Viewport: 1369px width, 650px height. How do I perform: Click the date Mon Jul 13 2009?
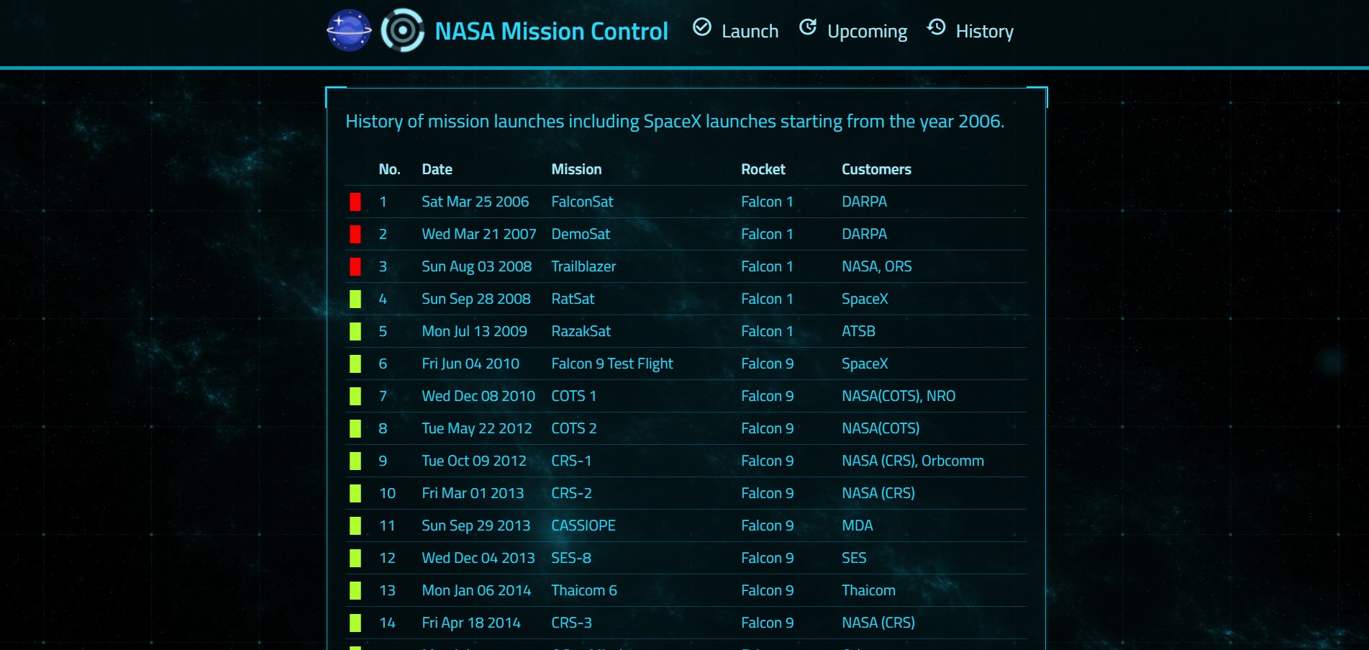point(474,331)
